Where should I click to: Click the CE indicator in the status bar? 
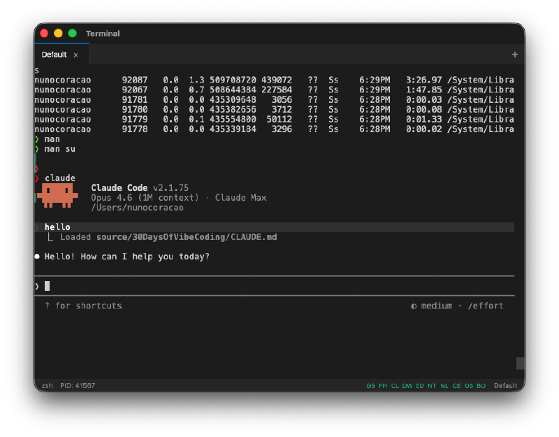coord(456,386)
